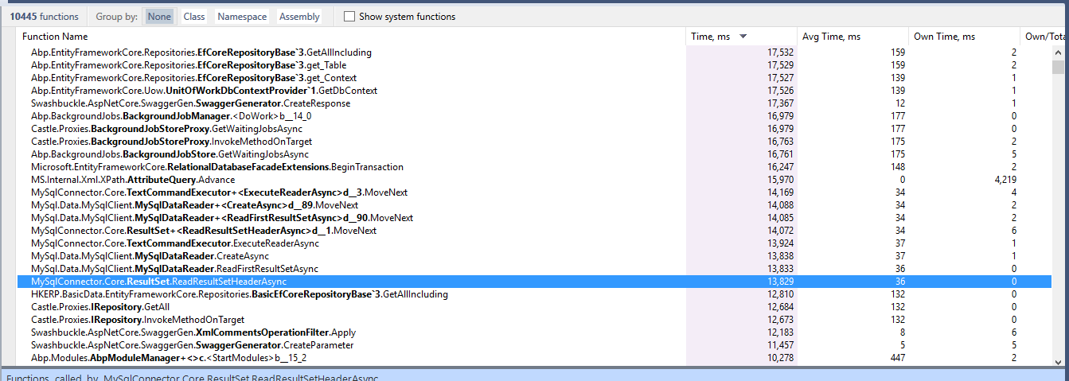The height and width of the screenshot is (381, 1069).
Task: Group functions by Class
Action: [x=193, y=16]
